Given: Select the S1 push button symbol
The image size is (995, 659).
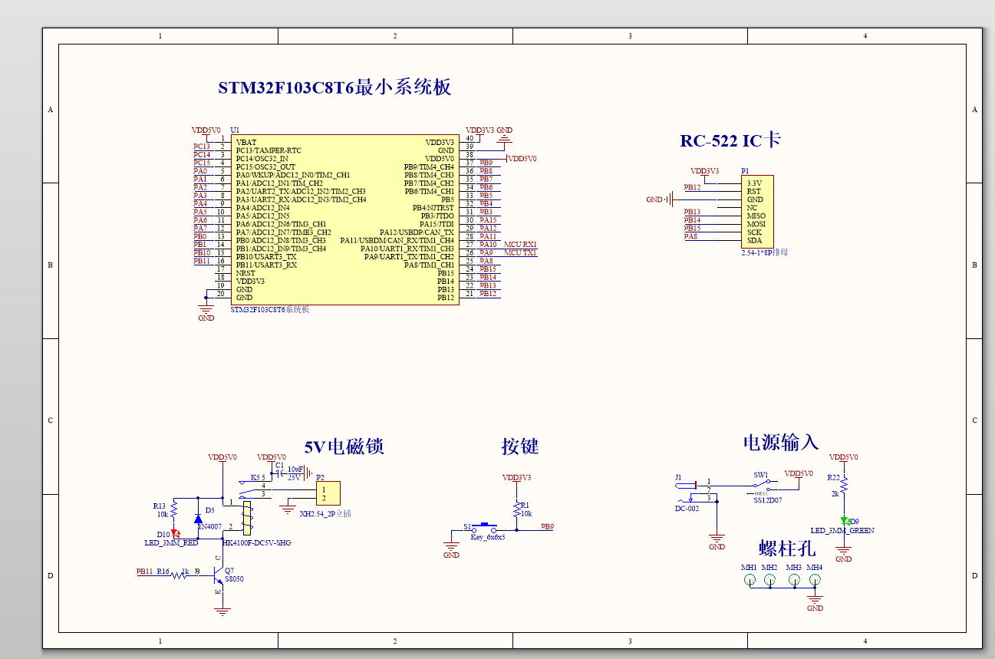Looking at the screenshot, I should 485,528.
